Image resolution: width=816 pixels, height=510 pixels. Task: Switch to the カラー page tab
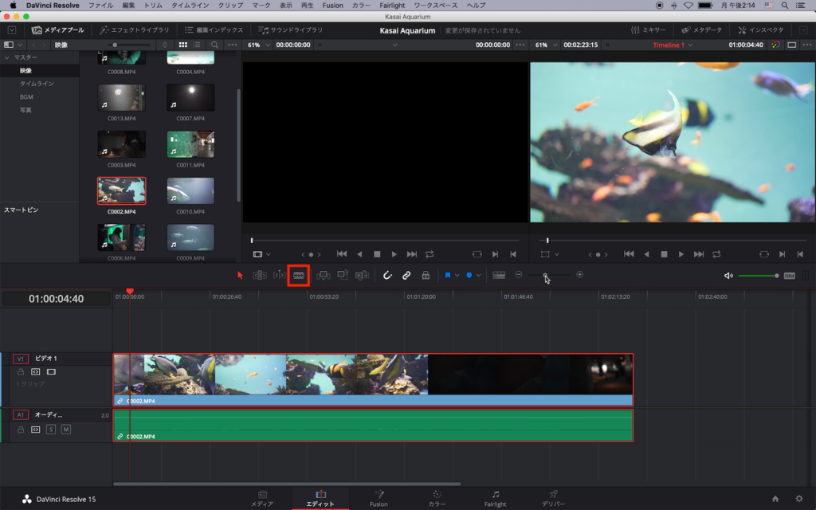pos(437,499)
